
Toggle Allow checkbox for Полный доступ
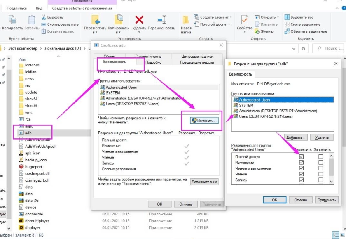pos(302,157)
